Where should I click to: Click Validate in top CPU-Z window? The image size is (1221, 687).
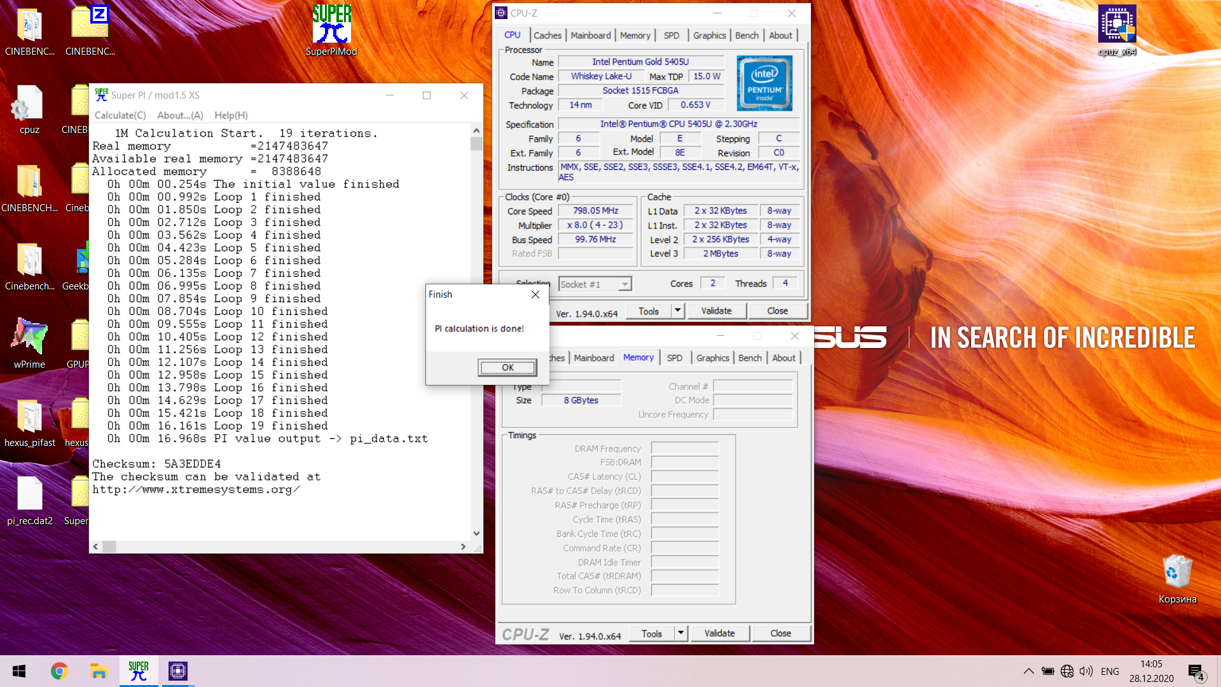(x=716, y=311)
